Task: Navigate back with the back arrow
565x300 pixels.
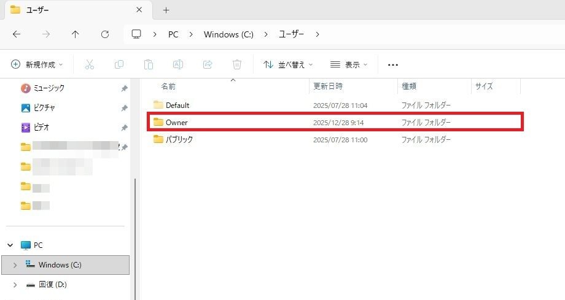Action: pos(17,34)
